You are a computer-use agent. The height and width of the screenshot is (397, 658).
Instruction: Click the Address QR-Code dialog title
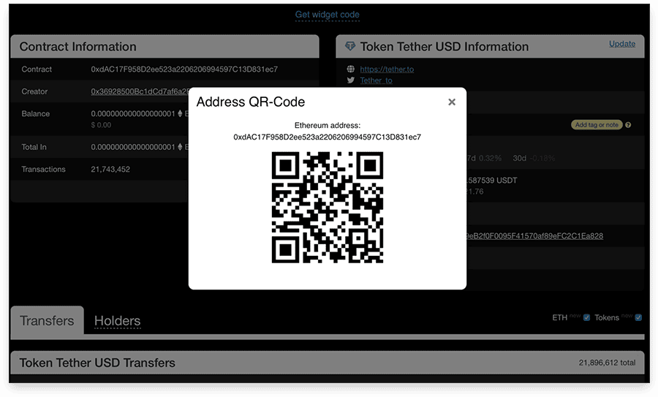[x=251, y=102]
